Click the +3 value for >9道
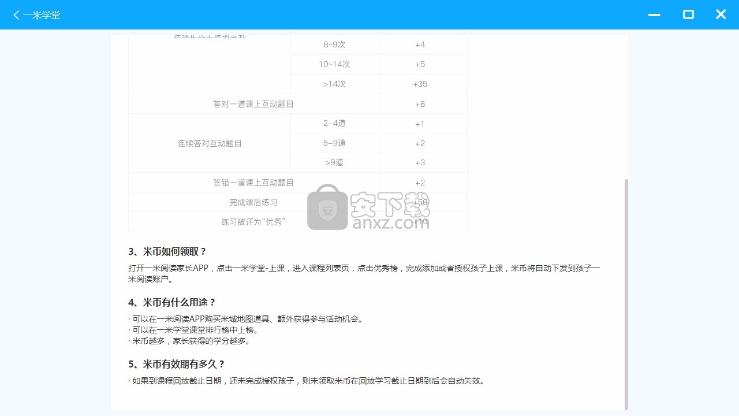The width and height of the screenshot is (739, 416). [x=420, y=162]
